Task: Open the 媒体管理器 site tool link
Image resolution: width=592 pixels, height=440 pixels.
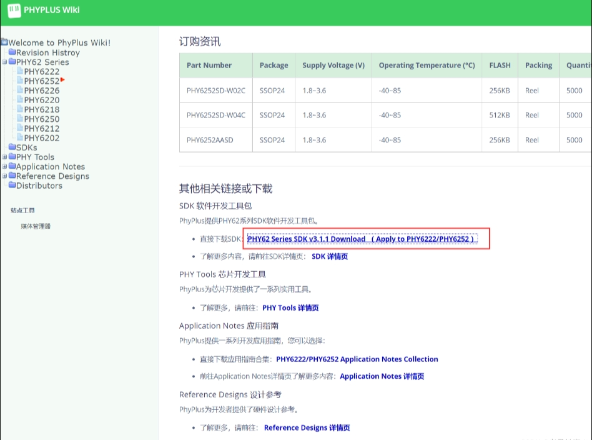Action: pos(36,226)
